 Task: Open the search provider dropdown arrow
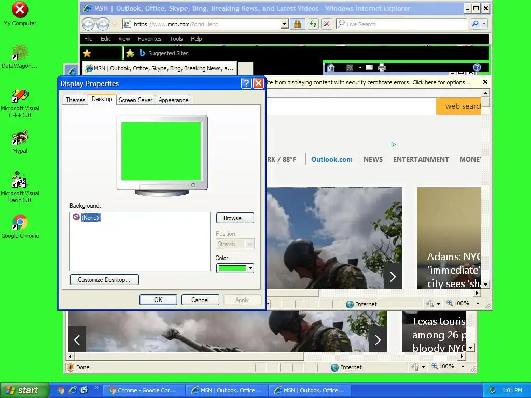coord(484,24)
